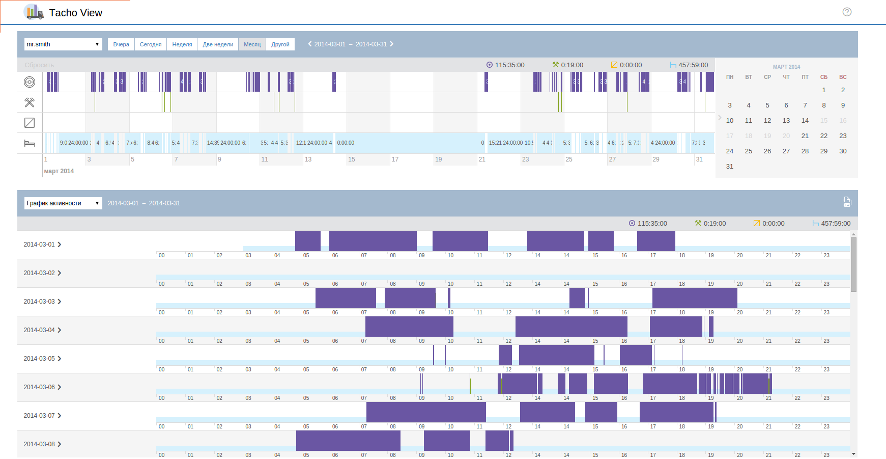This screenshot has width=886, height=459.
Task: Click the Сбросить reset link
Action: click(39, 65)
